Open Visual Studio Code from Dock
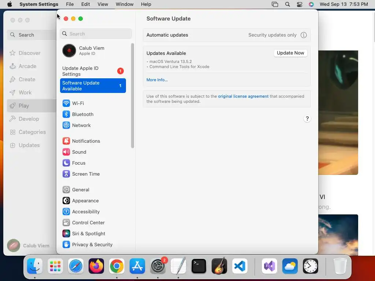Viewport: 375px width, 281px height. pyautogui.click(x=240, y=266)
